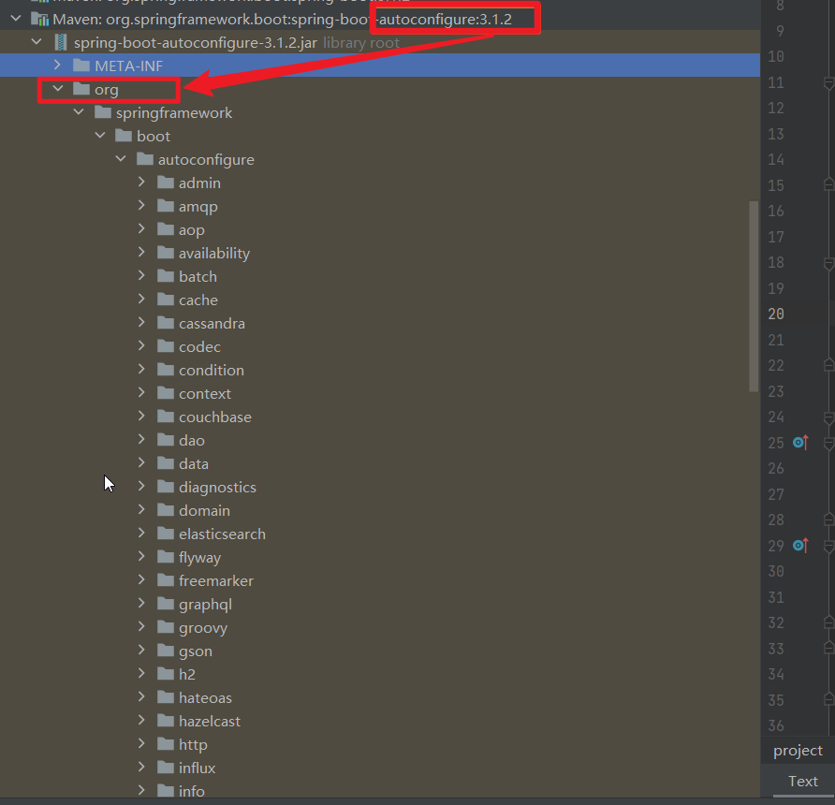The height and width of the screenshot is (805, 835).
Task: Click the project breadcrumb label
Action: (798, 751)
